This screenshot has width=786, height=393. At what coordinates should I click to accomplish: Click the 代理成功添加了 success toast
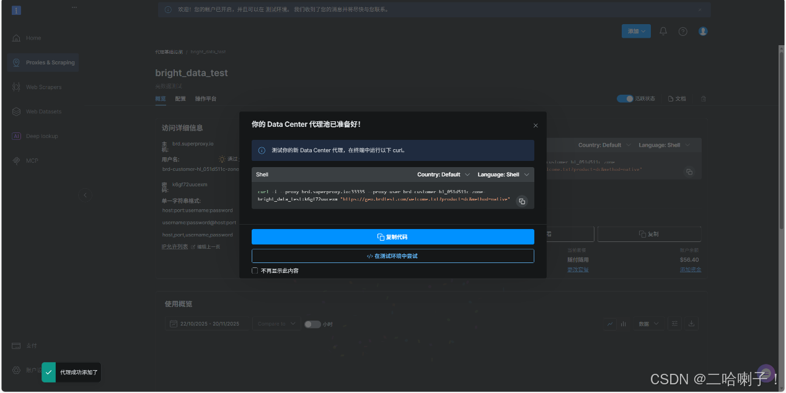click(x=71, y=373)
